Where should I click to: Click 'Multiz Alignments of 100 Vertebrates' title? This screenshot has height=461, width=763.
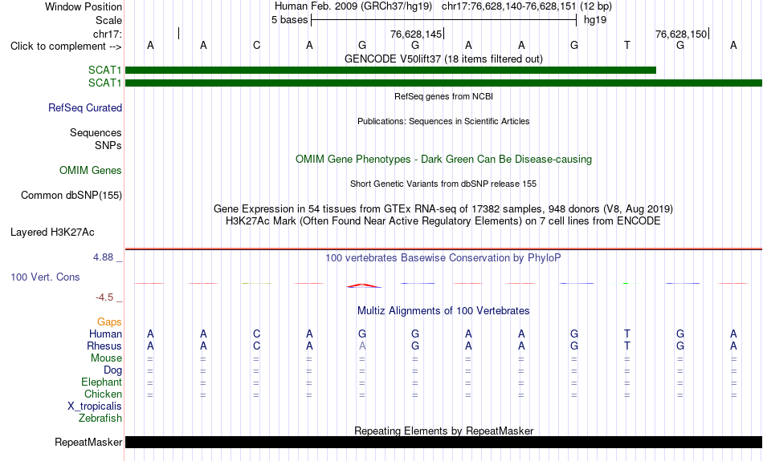443,311
